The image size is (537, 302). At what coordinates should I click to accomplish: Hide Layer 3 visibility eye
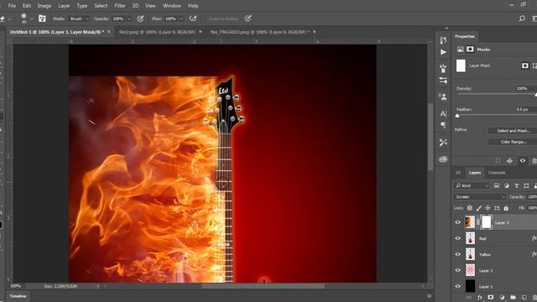coord(458,222)
